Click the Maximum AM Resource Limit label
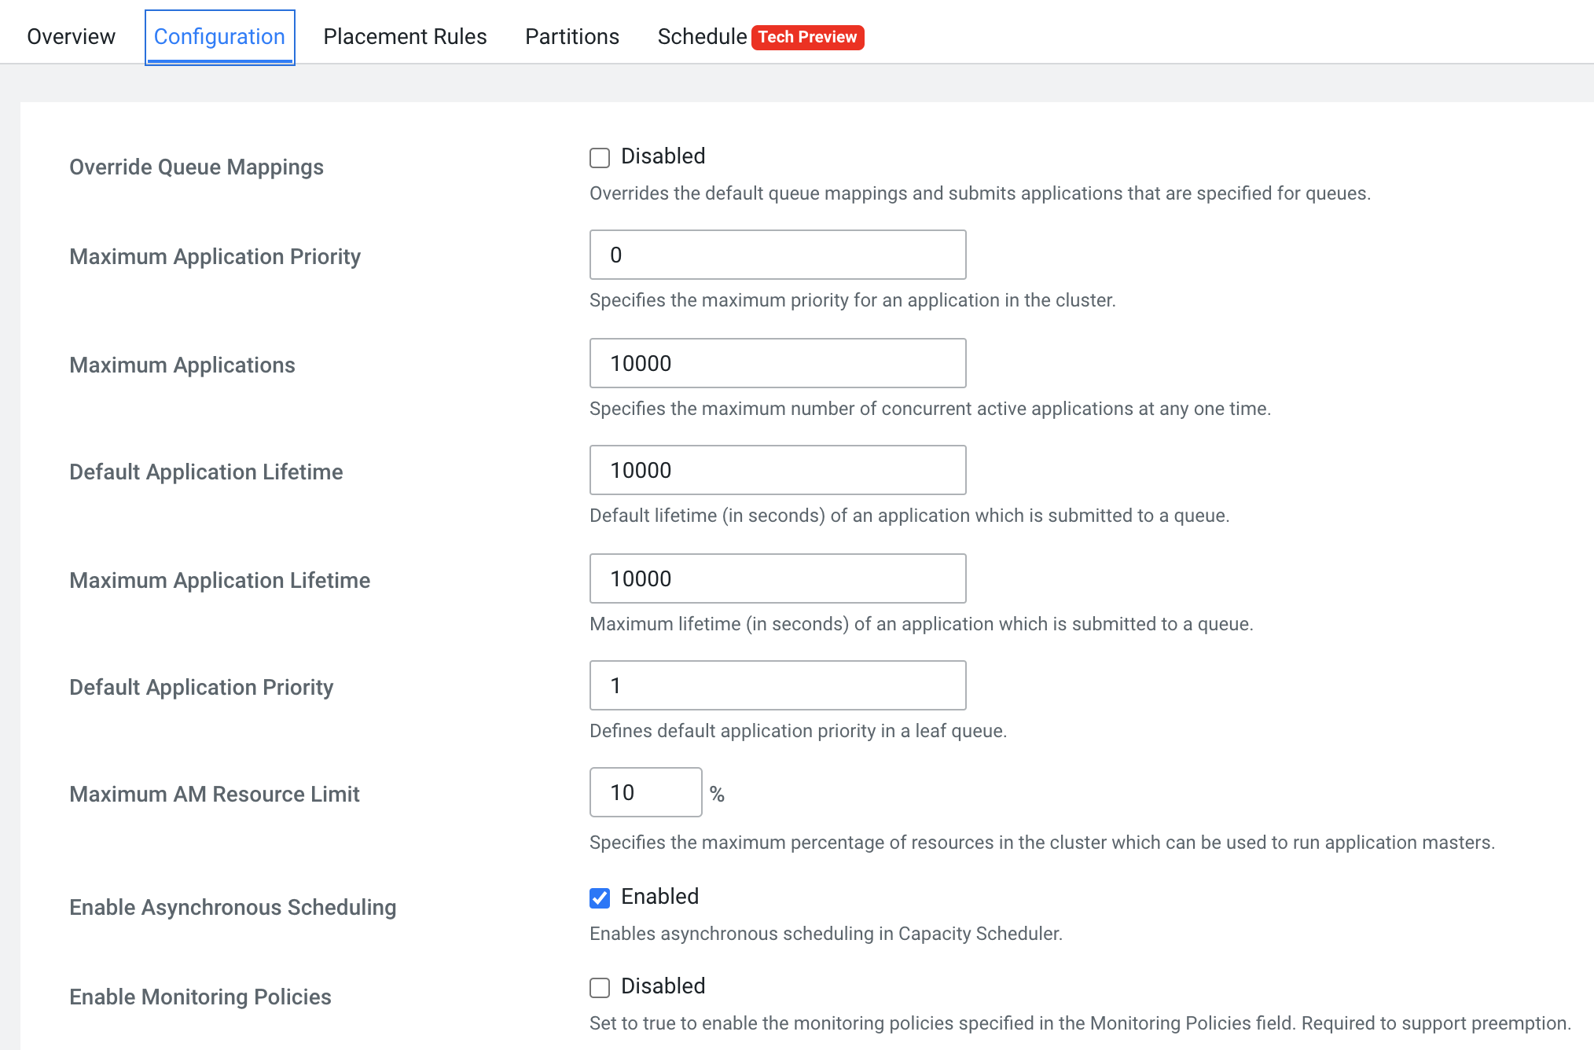1594x1050 pixels. (214, 795)
